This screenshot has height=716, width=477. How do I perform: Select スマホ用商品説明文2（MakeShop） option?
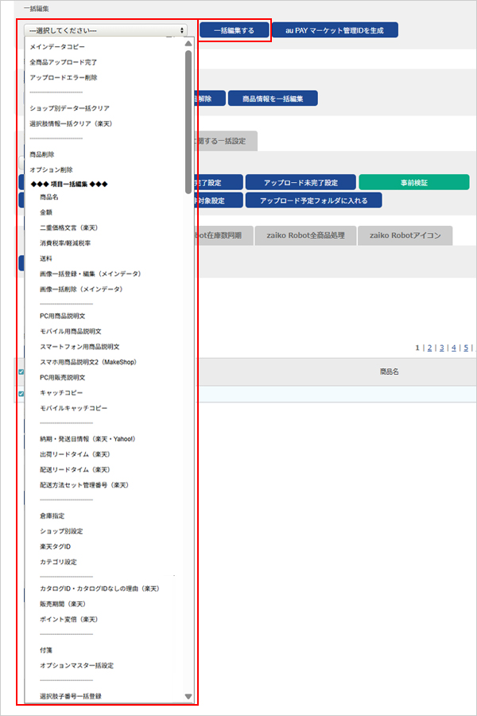88,362
